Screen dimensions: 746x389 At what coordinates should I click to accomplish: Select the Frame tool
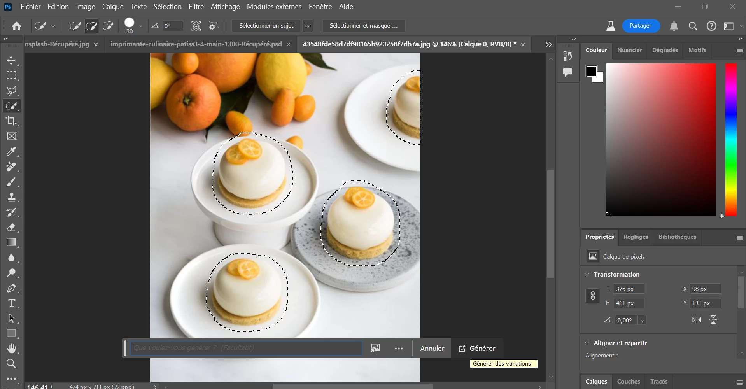coord(11,136)
